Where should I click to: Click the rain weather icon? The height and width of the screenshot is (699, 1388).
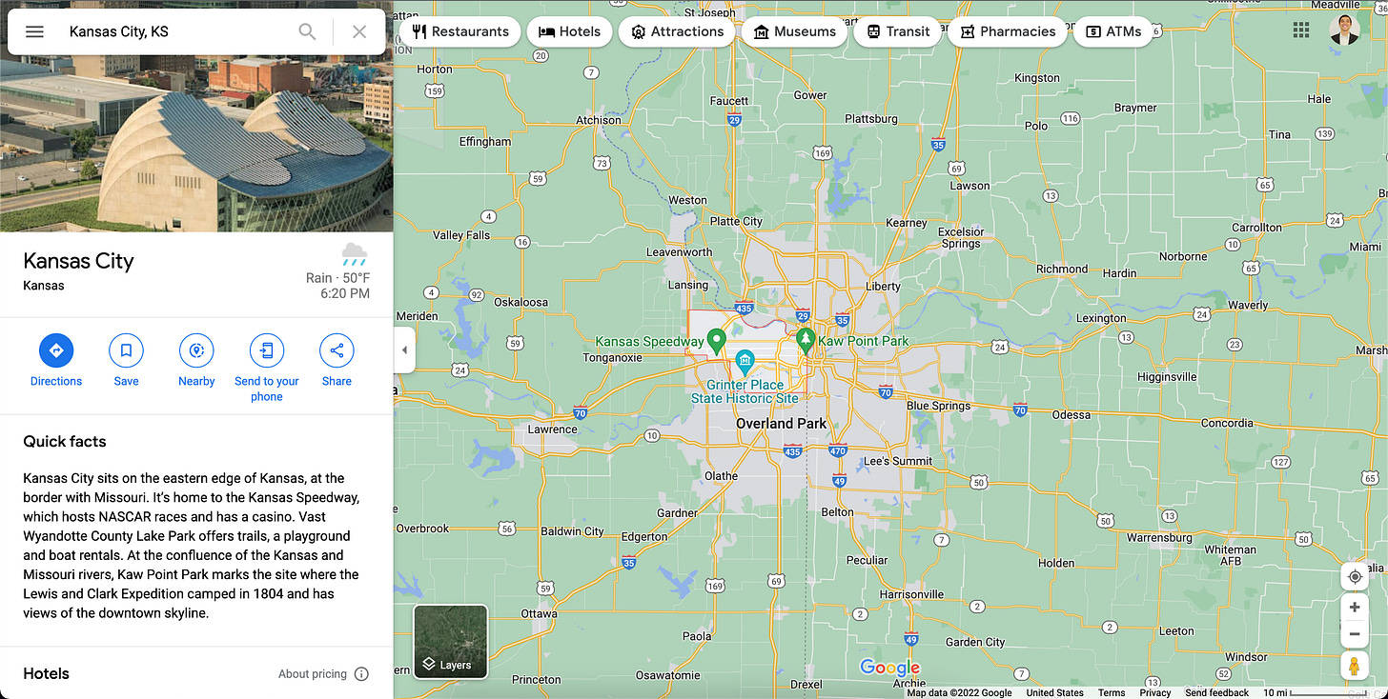pyautogui.click(x=355, y=254)
